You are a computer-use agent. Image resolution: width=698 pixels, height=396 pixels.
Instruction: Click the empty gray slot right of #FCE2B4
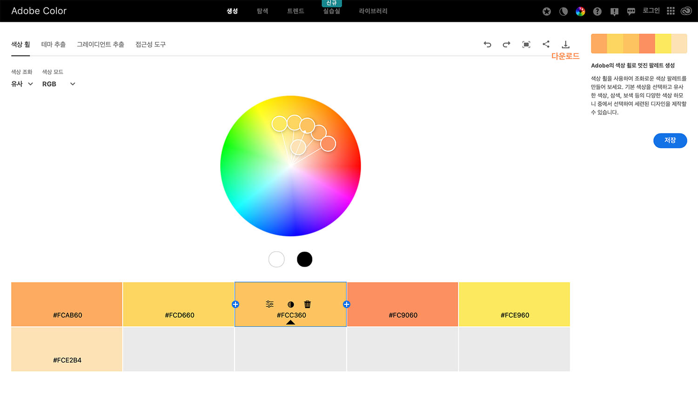[179, 349]
